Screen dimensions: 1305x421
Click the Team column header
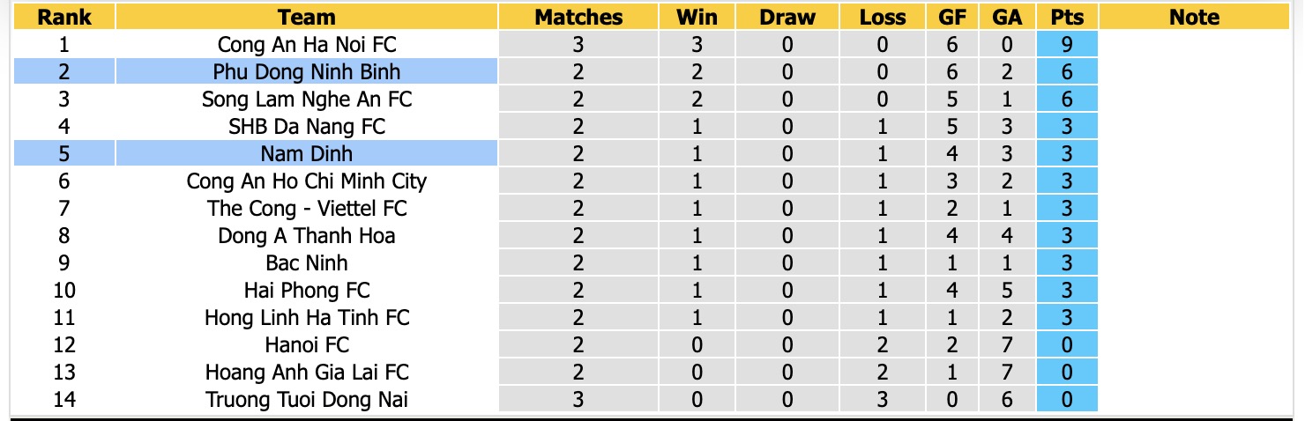pyautogui.click(x=307, y=17)
